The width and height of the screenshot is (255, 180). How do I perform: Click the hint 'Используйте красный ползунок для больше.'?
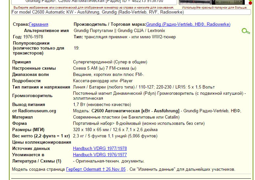(214, 8)
